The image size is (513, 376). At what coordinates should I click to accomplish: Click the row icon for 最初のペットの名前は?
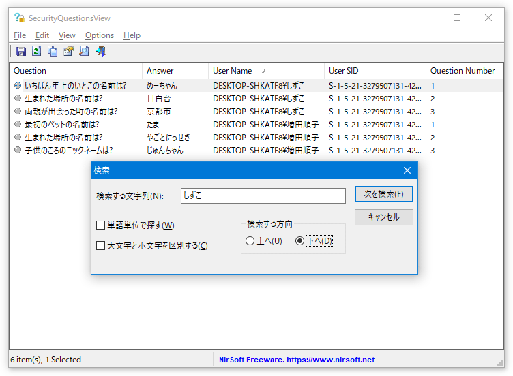(x=18, y=125)
